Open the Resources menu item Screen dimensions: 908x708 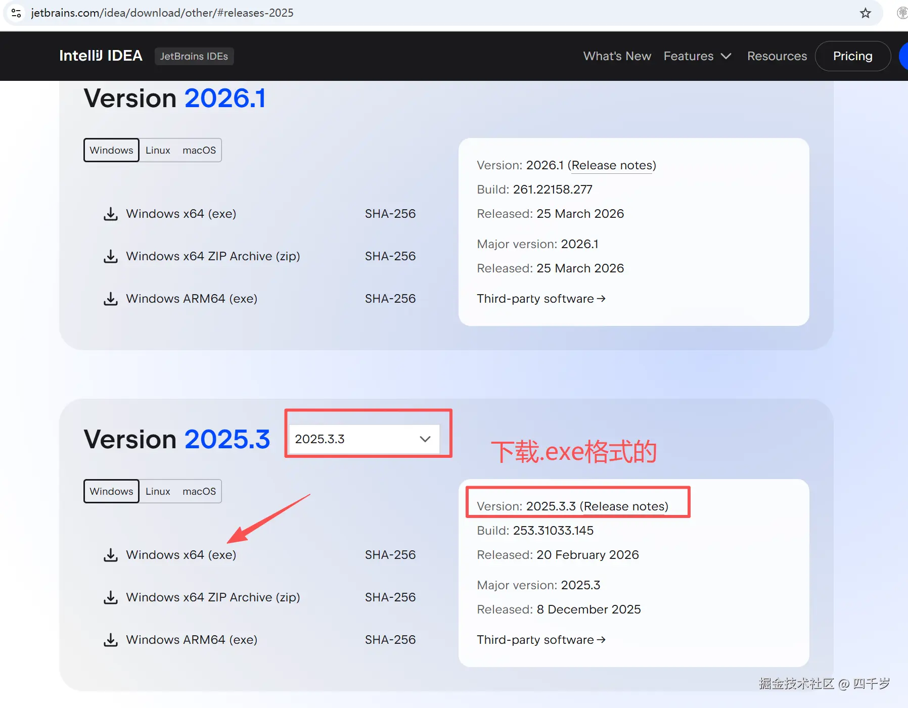[777, 56]
